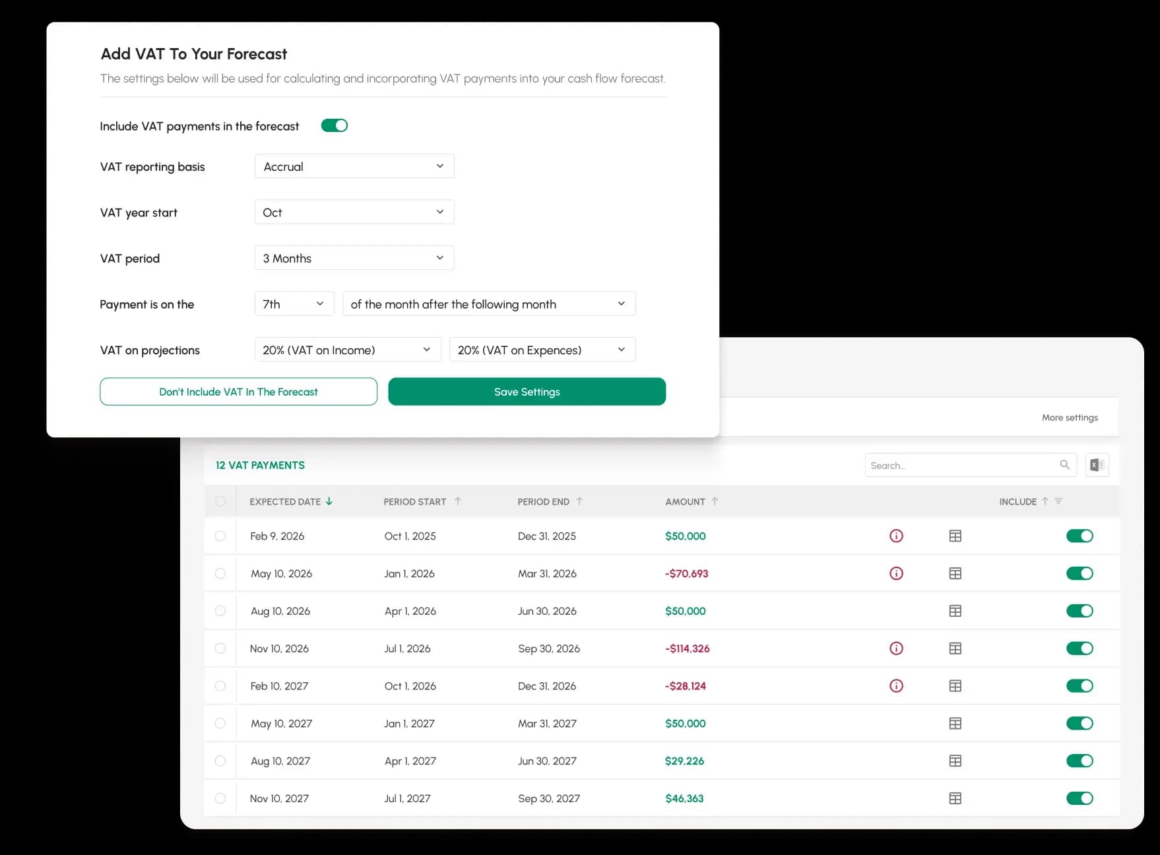The image size is (1160, 855).
Task: Open the VAT period dropdown
Action: [x=354, y=258]
